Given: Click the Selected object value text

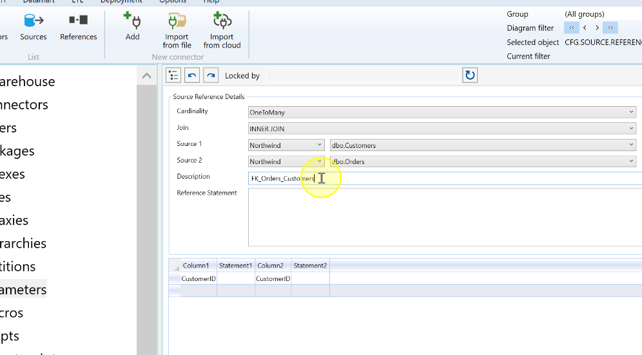Looking at the screenshot, I should coord(603,42).
